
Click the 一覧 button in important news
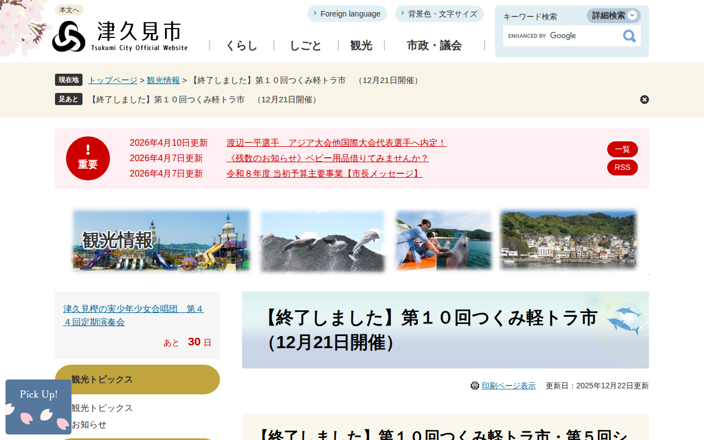coord(623,149)
